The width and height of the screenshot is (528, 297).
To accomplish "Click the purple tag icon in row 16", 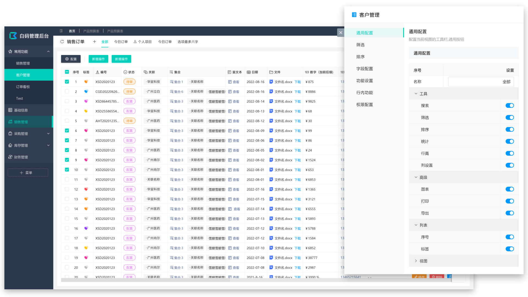I will pyautogui.click(x=86, y=228).
